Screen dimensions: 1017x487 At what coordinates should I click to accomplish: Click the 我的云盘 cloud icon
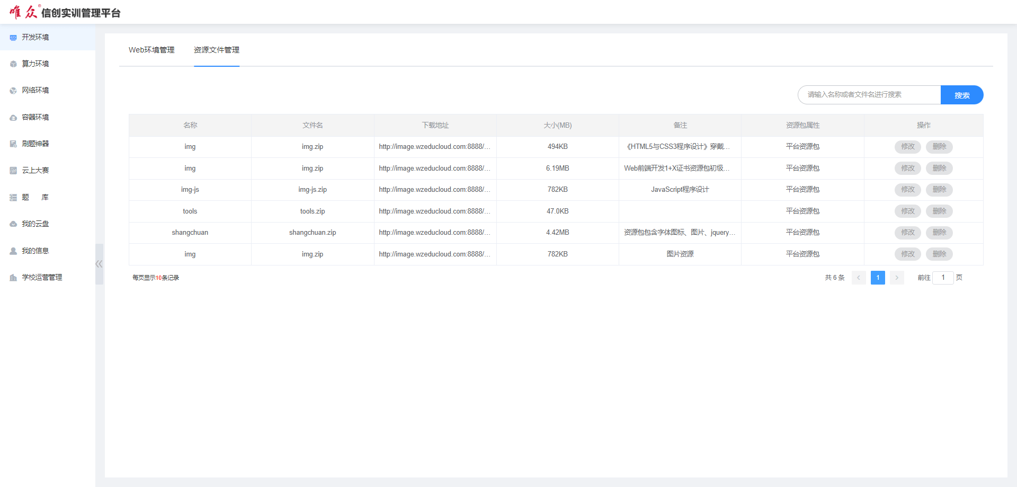pyautogui.click(x=13, y=224)
